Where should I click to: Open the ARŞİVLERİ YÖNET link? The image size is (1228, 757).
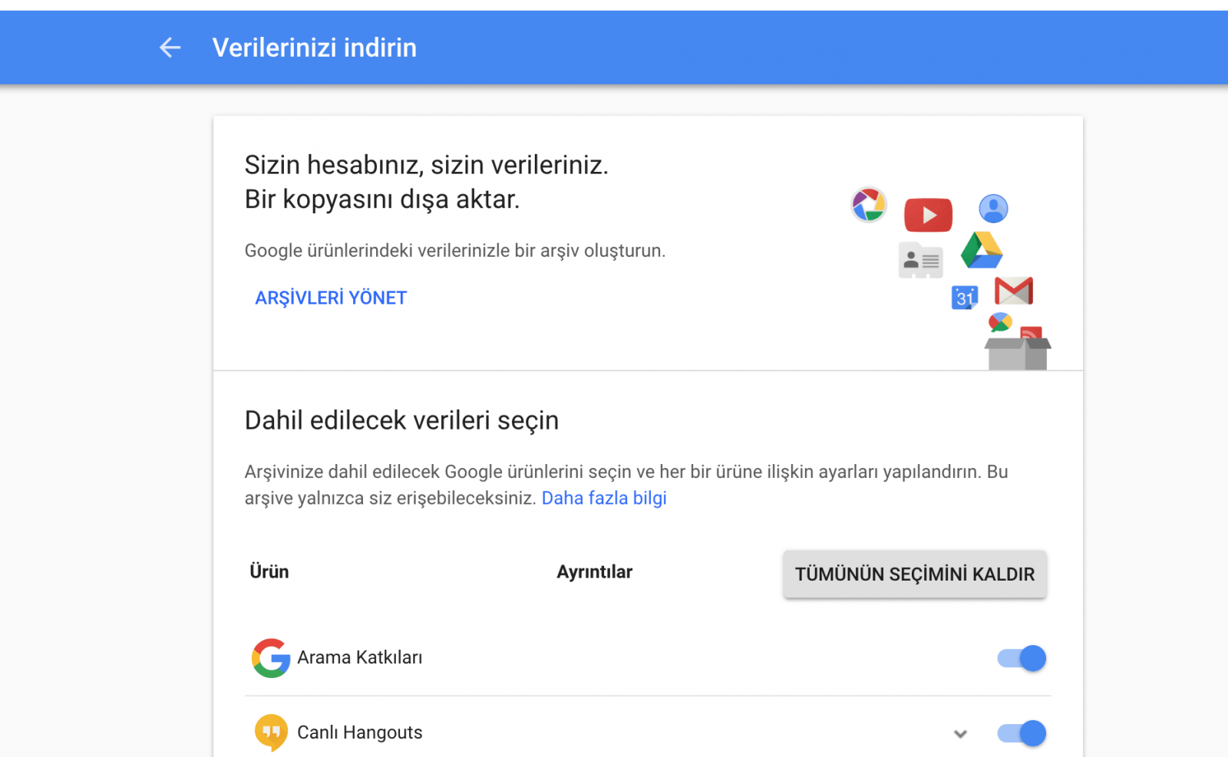click(x=331, y=298)
